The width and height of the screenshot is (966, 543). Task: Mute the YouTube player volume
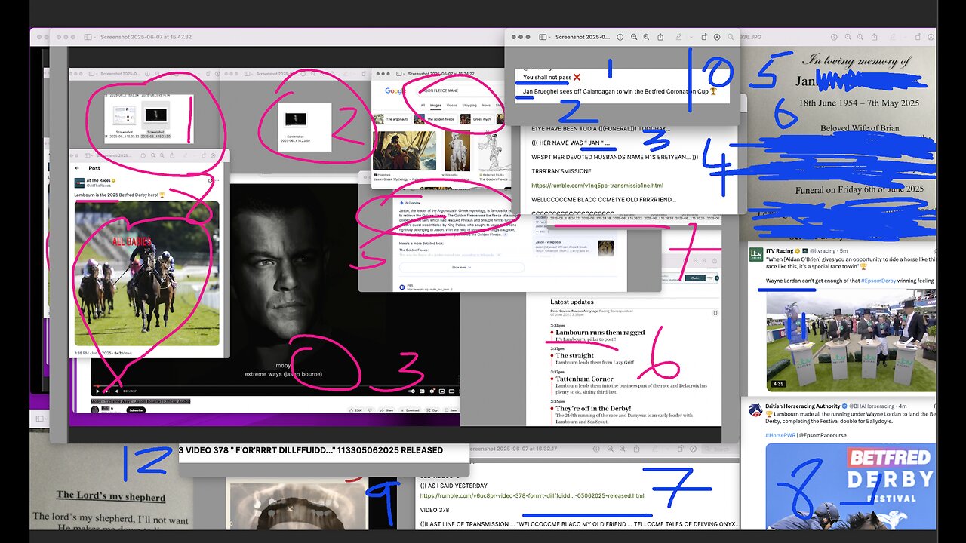[117, 391]
